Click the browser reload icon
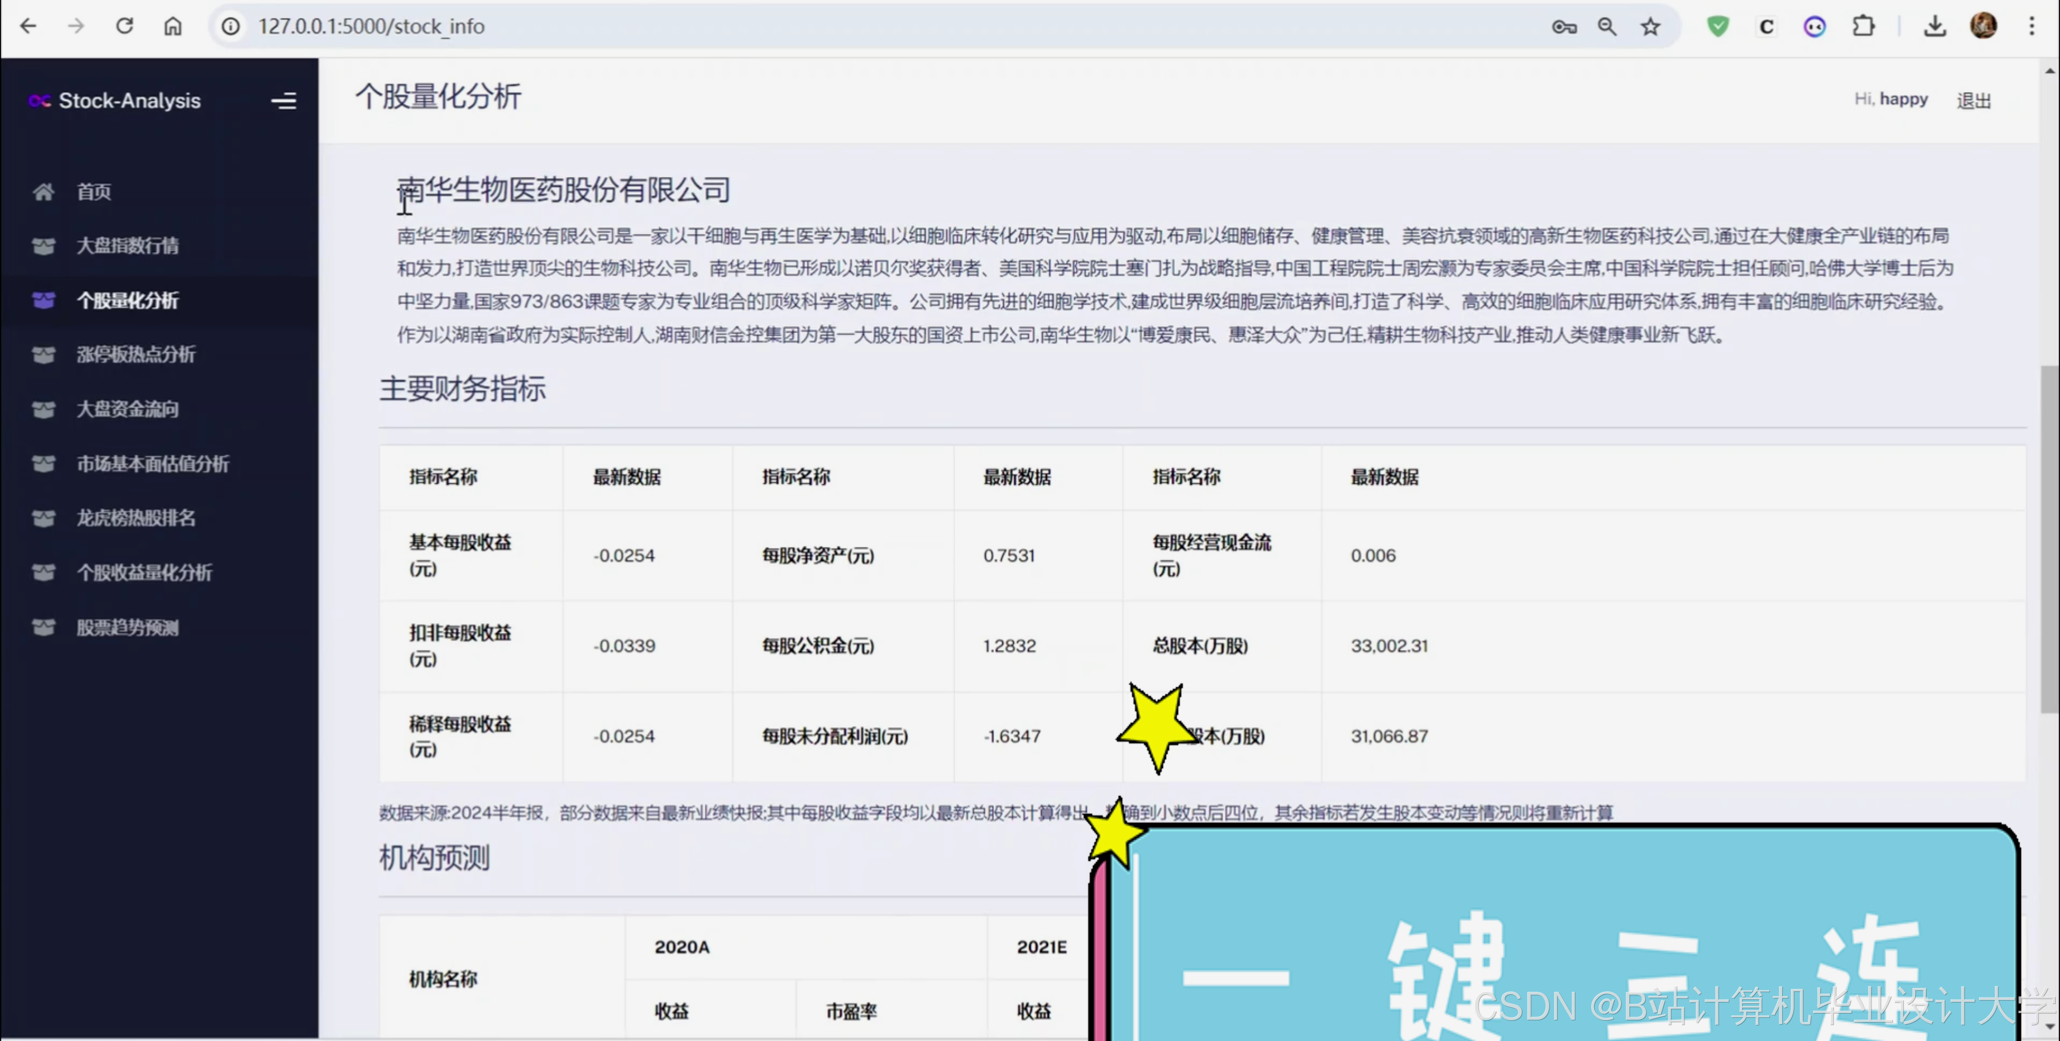 (x=125, y=27)
